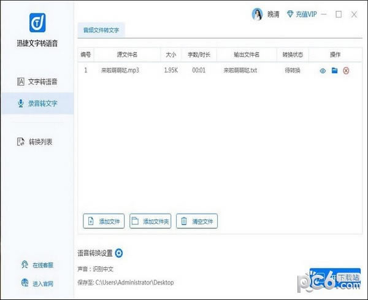This screenshot has height=300, width=368.
Task: Click the 晚清 user avatar
Action: click(x=258, y=14)
